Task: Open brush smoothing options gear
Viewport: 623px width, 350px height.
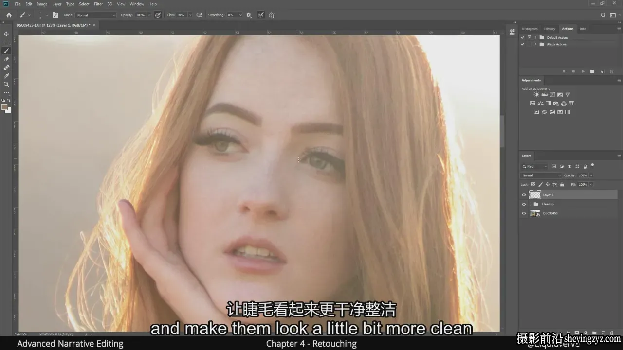Action: 249,15
